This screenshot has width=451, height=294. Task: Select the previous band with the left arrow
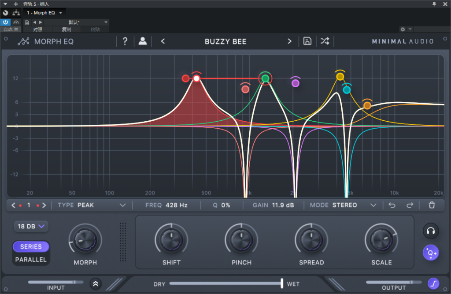[13, 205]
